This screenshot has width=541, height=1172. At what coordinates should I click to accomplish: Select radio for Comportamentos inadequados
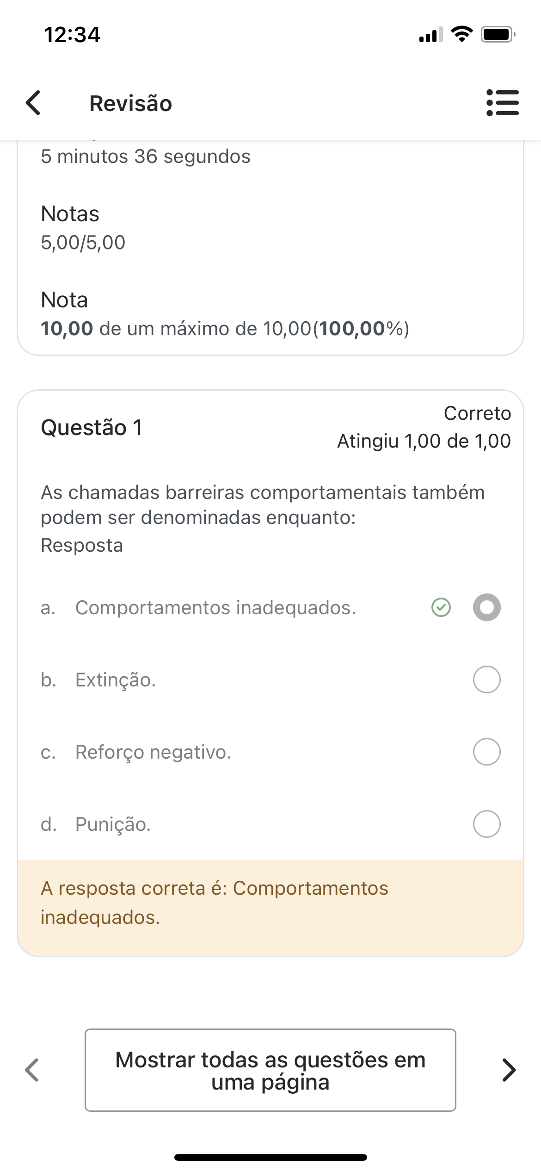(486, 607)
